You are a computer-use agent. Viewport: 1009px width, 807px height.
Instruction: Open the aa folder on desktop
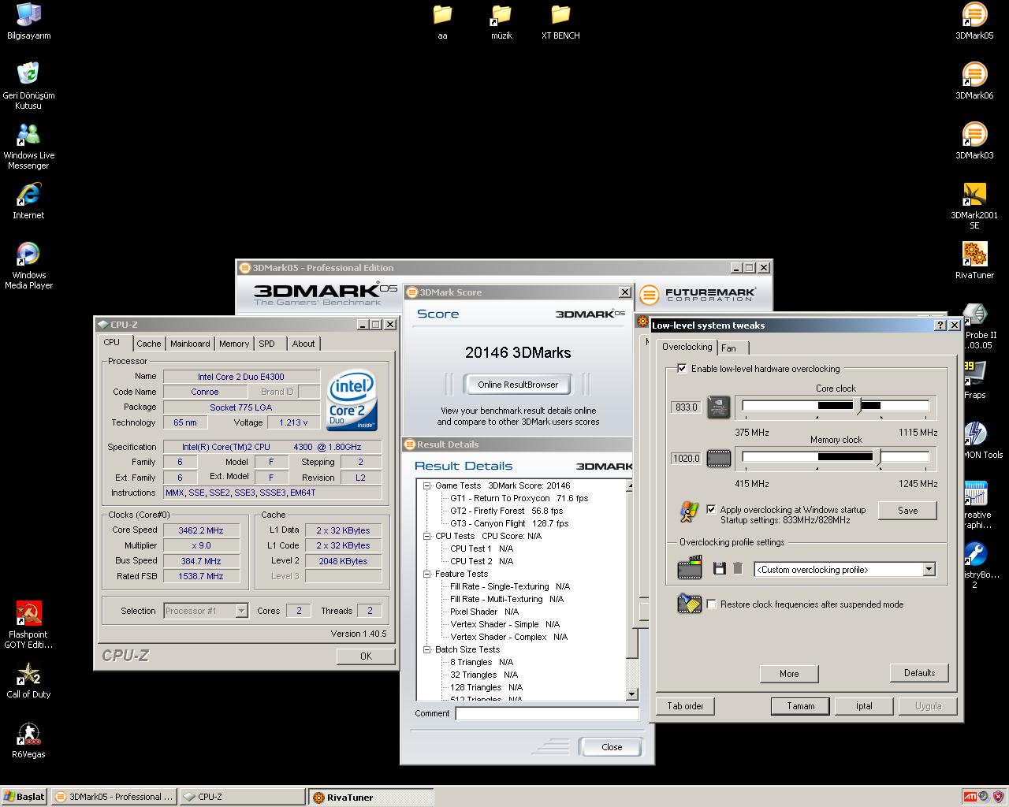[x=442, y=21]
